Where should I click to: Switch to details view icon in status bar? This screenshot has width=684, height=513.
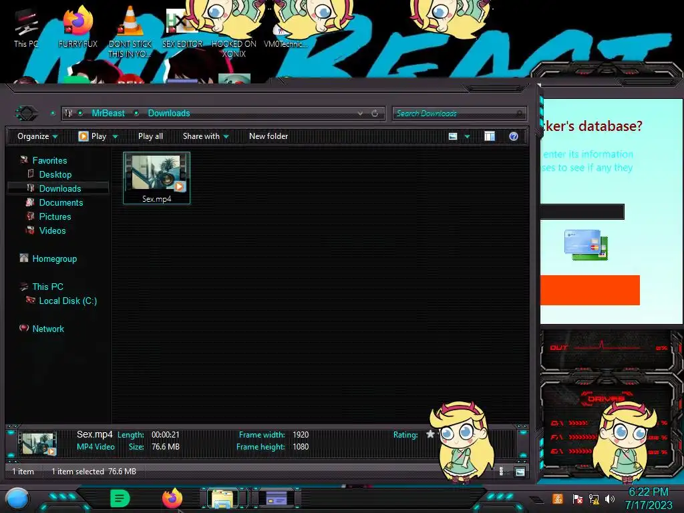coord(501,472)
